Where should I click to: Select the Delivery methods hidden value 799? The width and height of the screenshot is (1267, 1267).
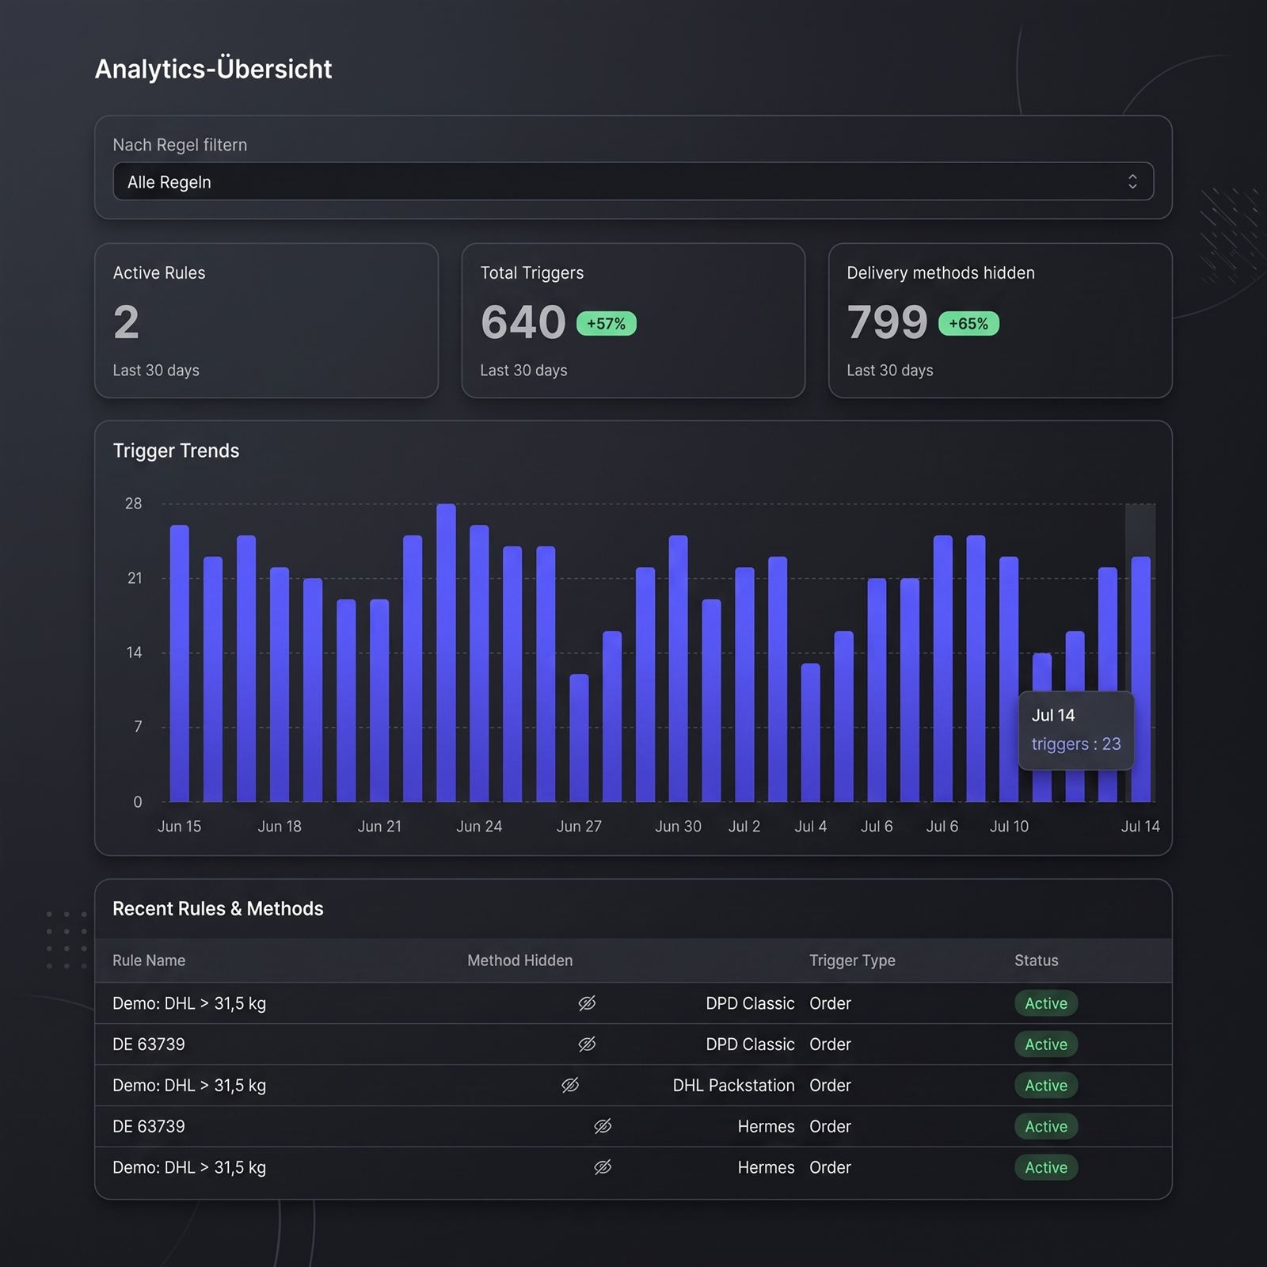pyautogui.click(x=887, y=322)
